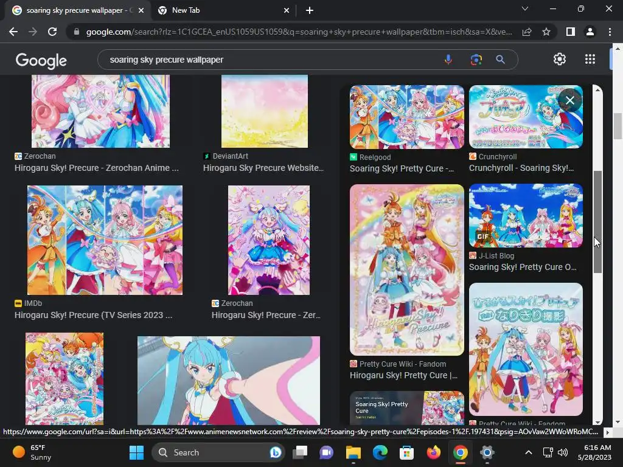Select the IMDb four-character poster thumbnail
623x467 pixels.
point(105,240)
